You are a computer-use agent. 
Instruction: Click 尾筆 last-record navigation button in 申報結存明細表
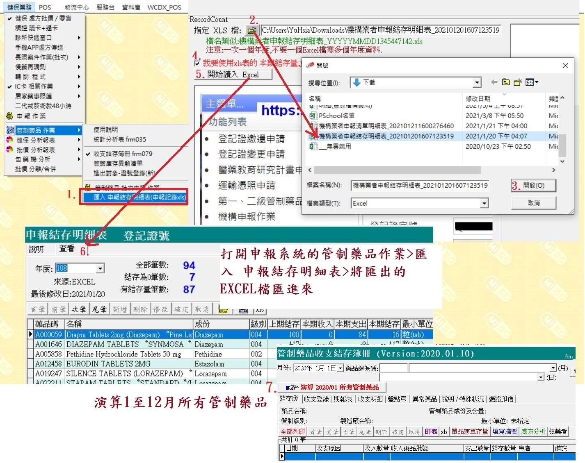click(x=99, y=309)
